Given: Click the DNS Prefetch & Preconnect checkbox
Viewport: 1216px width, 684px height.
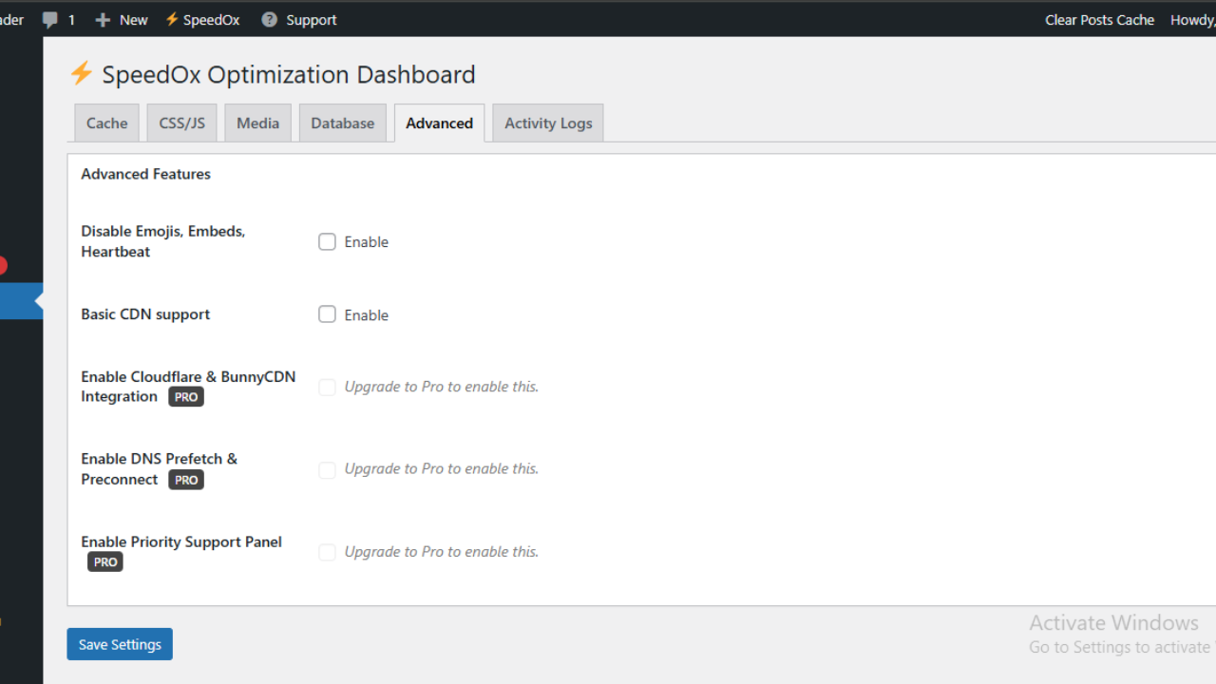Looking at the screenshot, I should click(327, 469).
